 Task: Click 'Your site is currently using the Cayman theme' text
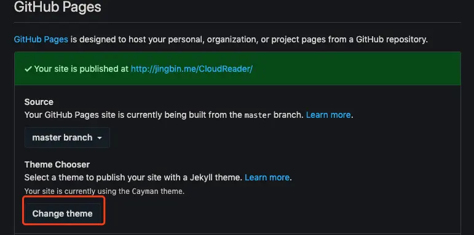click(x=105, y=191)
